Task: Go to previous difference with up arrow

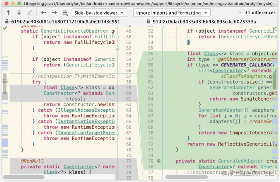Action: [9, 13]
